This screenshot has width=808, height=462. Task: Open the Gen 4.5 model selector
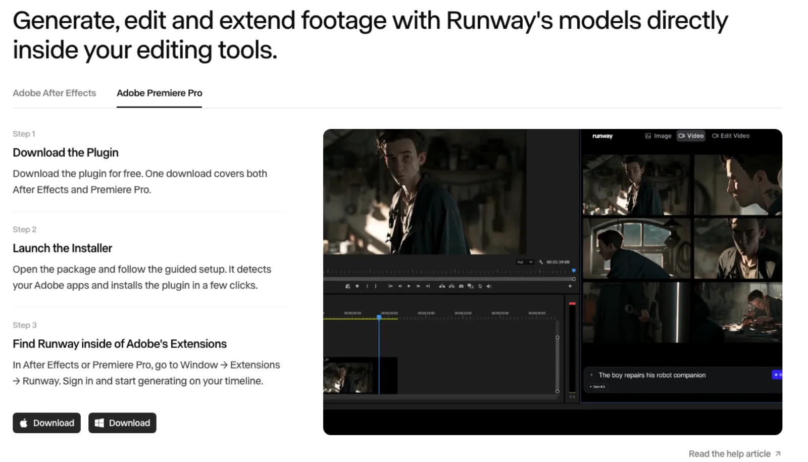click(597, 387)
